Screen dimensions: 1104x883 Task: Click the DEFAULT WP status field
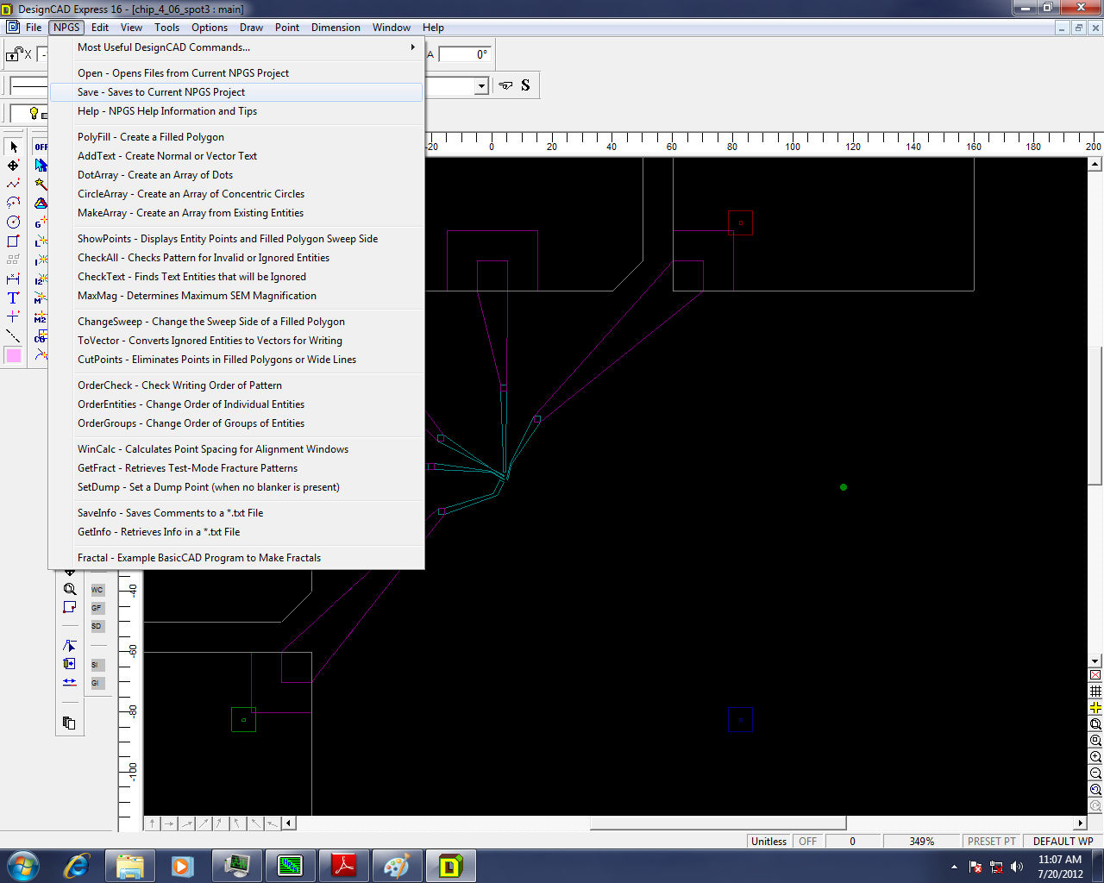[x=1063, y=842]
